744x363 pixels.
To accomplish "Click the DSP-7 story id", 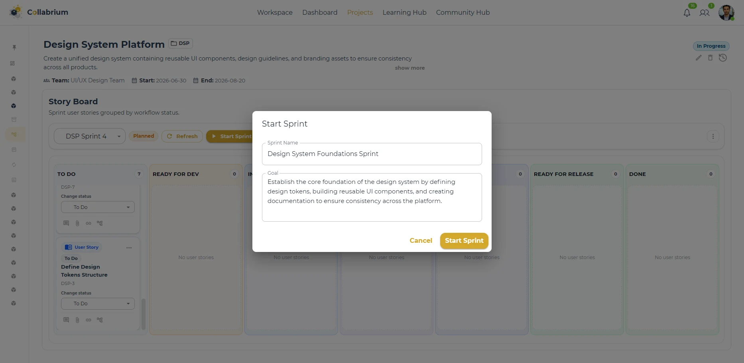I will [x=68, y=187].
